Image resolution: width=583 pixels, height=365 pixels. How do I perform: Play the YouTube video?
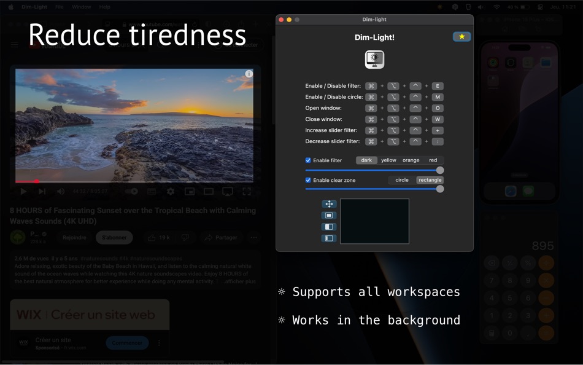tap(23, 192)
